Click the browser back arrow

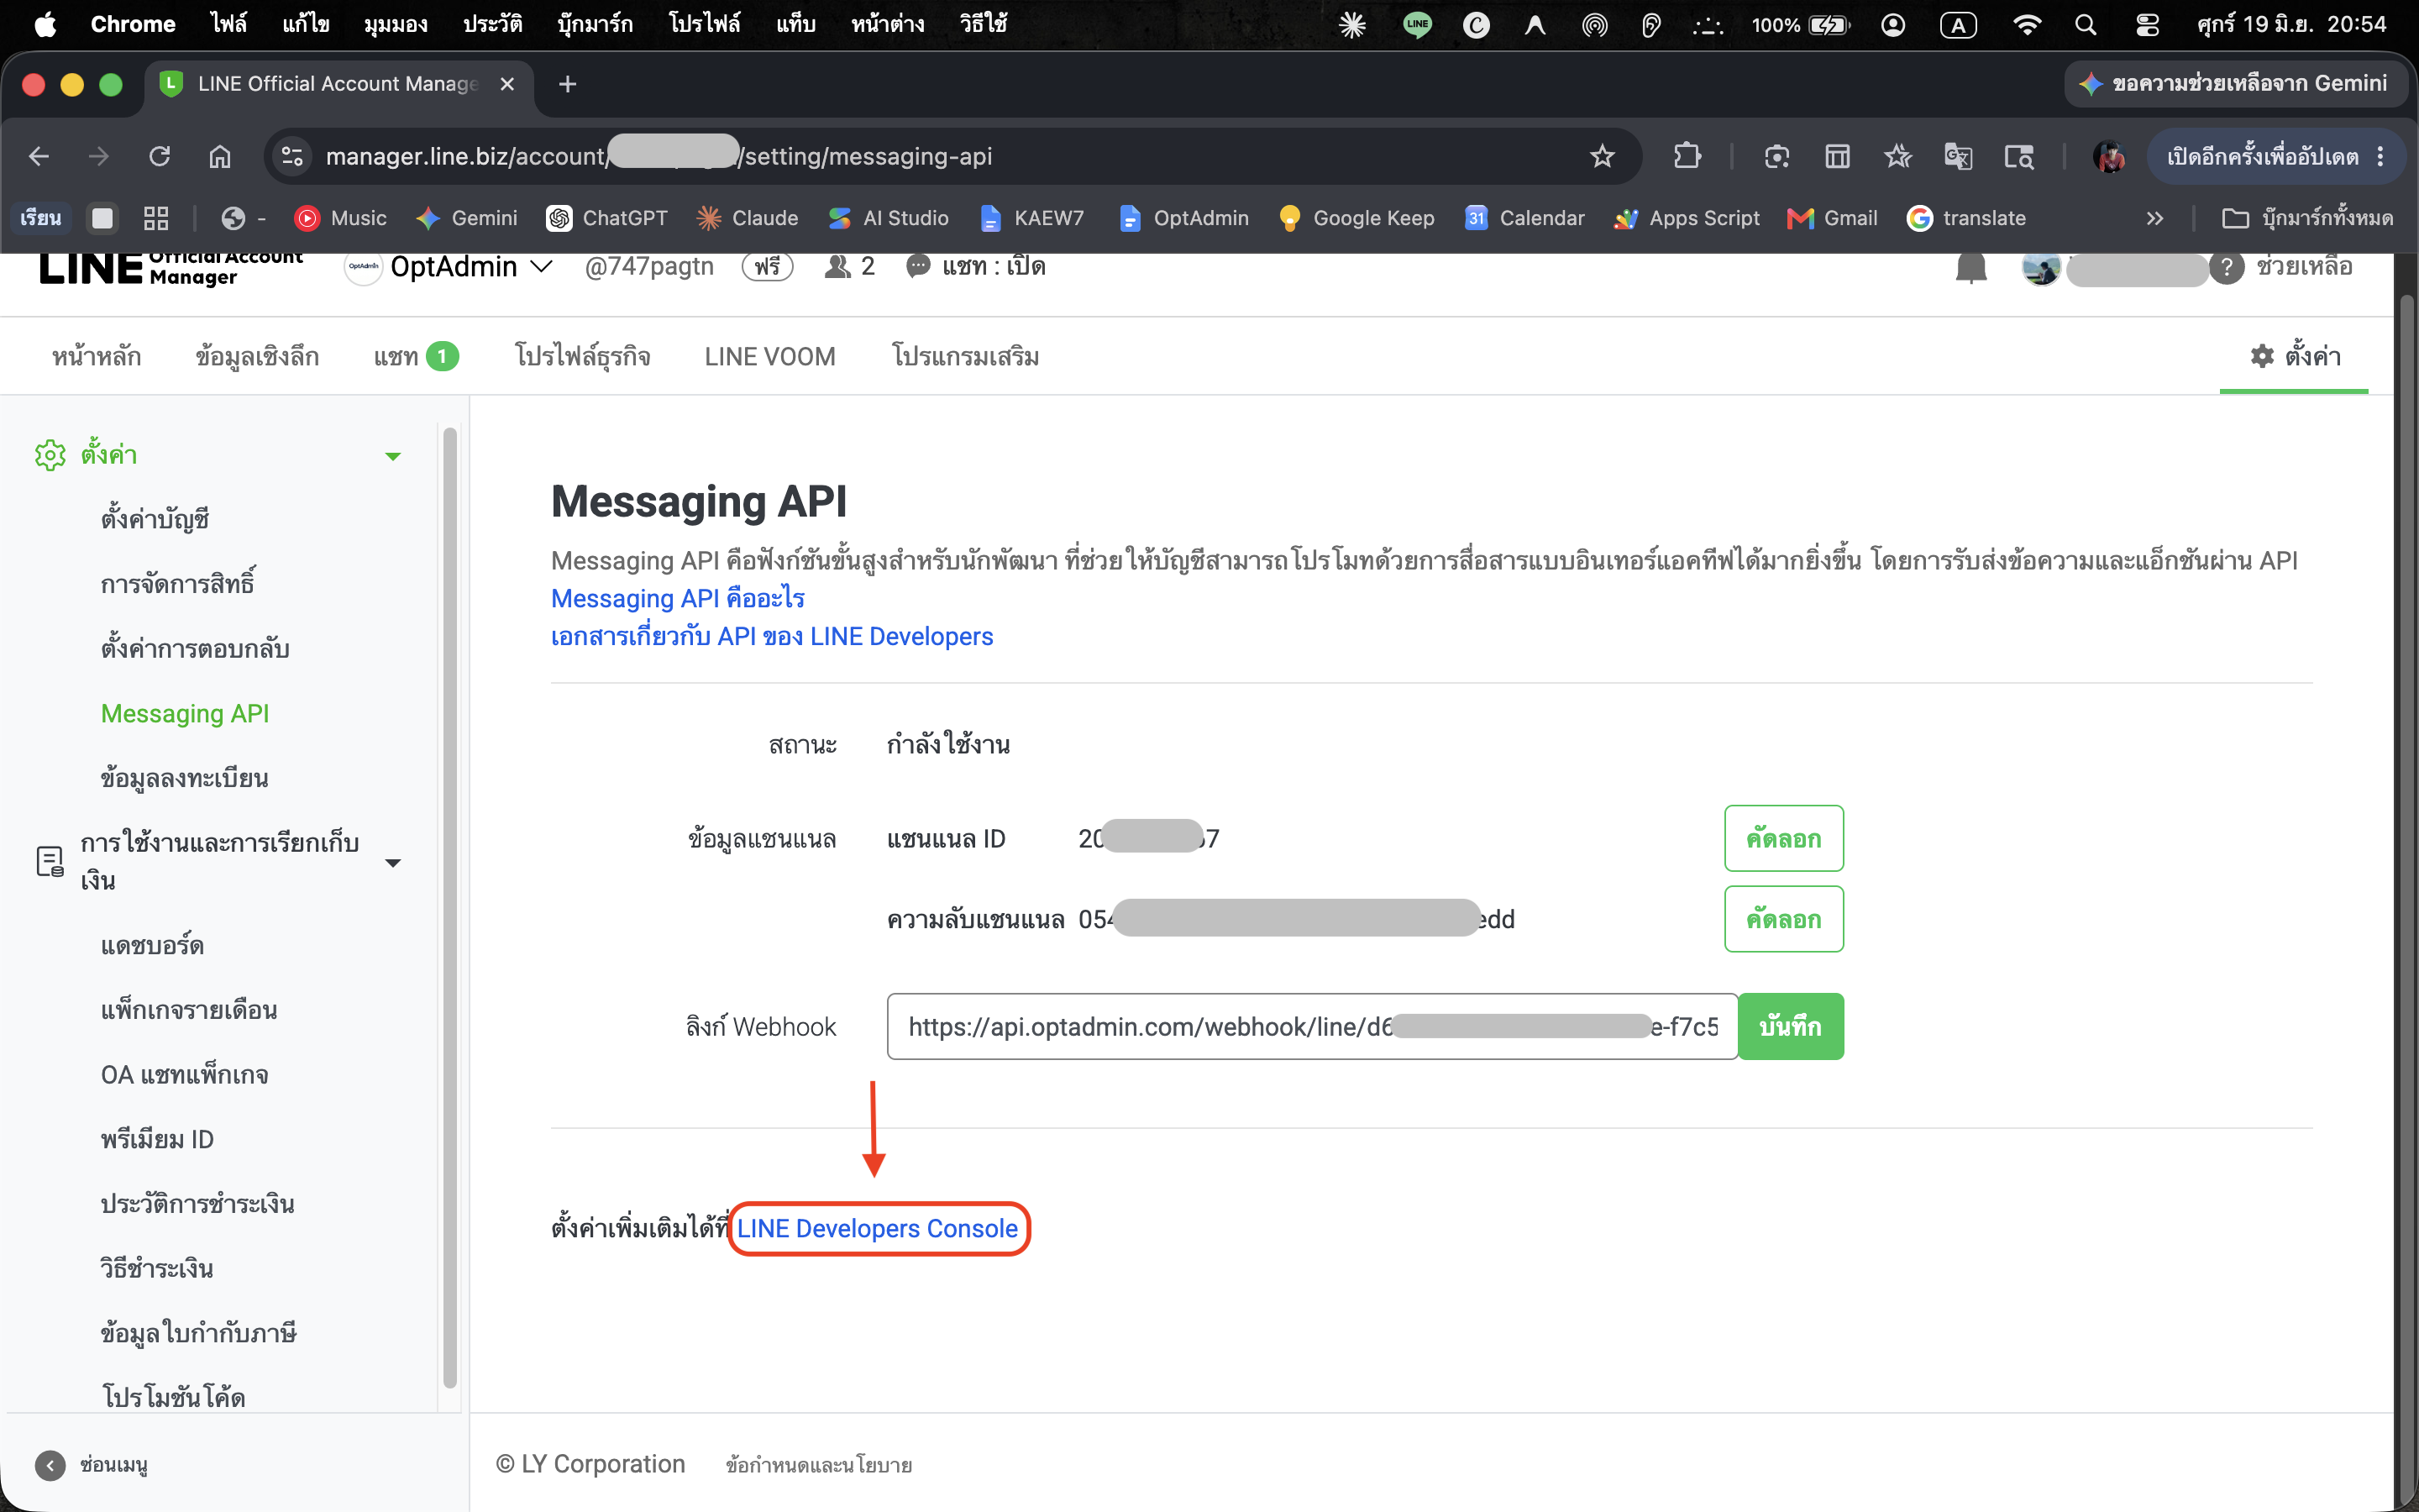[x=39, y=156]
